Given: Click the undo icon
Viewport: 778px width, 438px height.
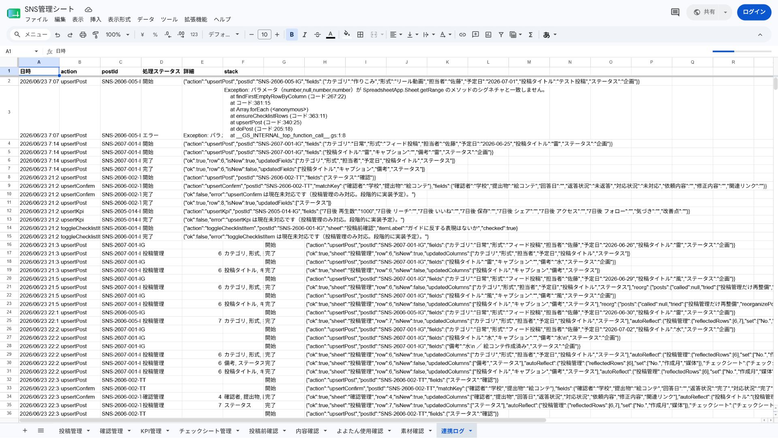Looking at the screenshot, I should point(58,35).
